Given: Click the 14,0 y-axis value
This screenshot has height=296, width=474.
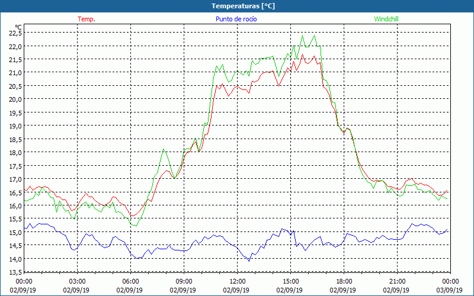Looking at the screenshot, I should point(16,259).
